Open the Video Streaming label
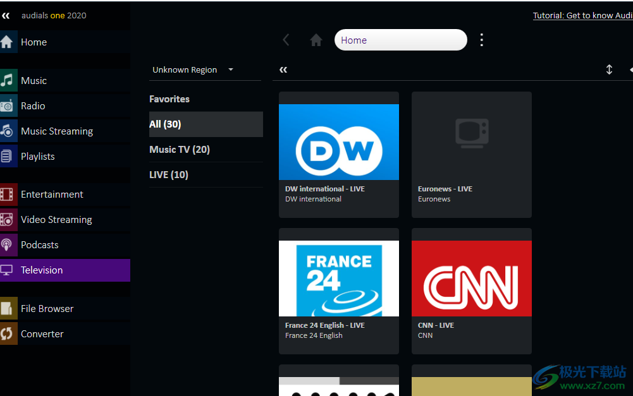Screen dimensions: 633x396 [x=56, y=220]
